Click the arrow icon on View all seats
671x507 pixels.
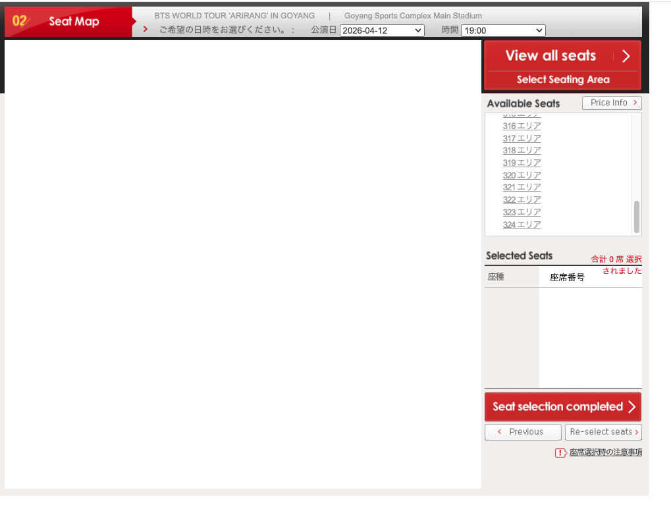click(x=626, y=57)
